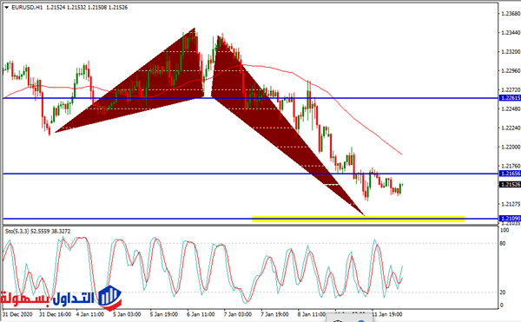This screenshot has height=322, width=521.
Task: Click the stochastic 80 level label
Action: coord(503,243)
